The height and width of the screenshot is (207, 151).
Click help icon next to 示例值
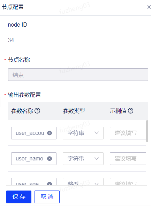click(x=131, y=111)
